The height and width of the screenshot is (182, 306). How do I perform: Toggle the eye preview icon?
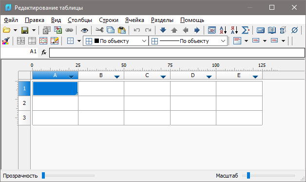[x=84, y=30]
